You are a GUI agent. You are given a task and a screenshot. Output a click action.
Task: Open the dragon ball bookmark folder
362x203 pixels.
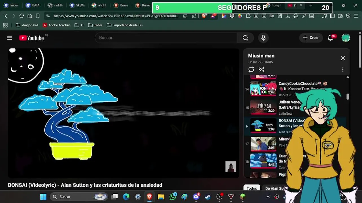click(27, 25)
